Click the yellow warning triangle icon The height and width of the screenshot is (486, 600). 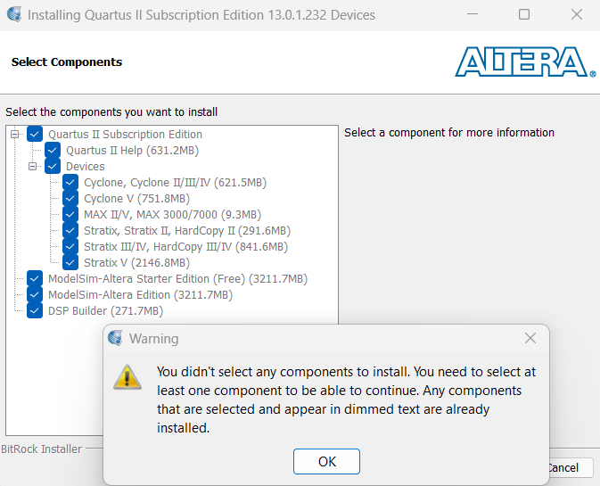click(x=127, y=375)
